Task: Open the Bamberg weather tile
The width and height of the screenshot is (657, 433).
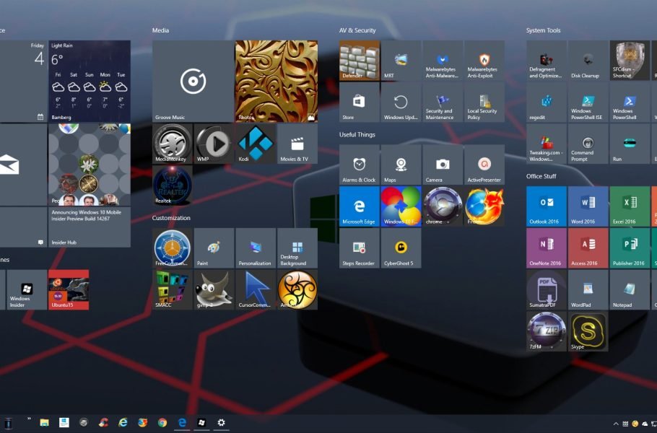Action: point(90,82)
